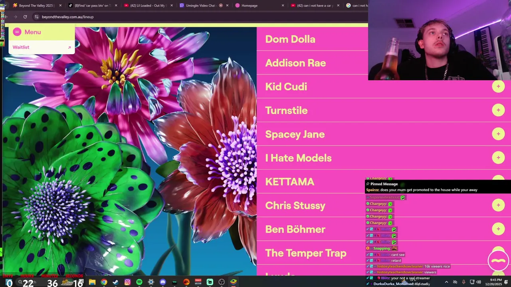Open the network status tray icon
511x287 pixels.
[x=472, y=282]
